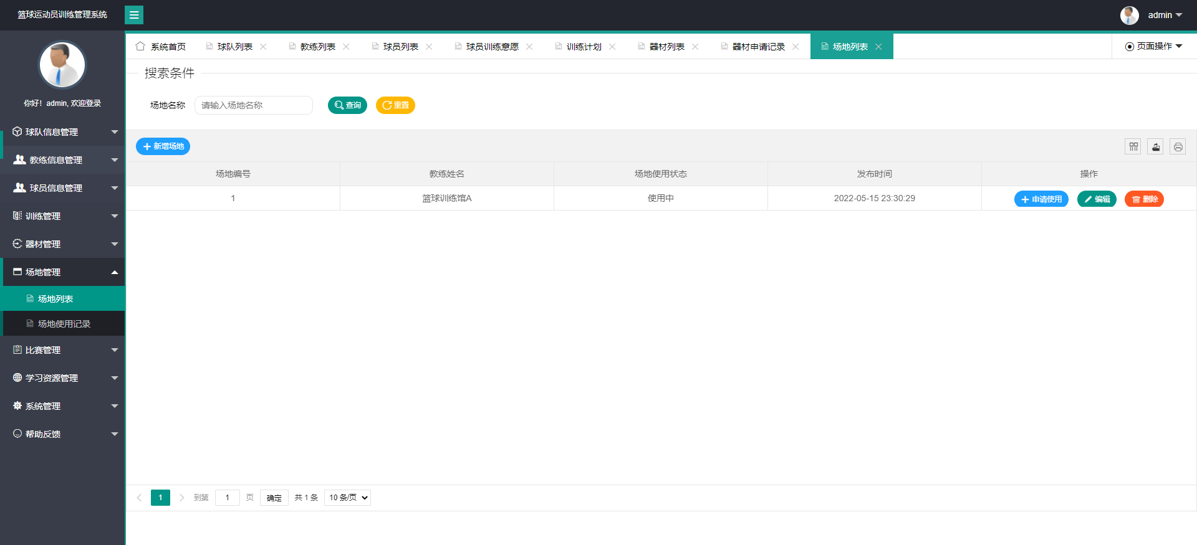The image size is (1197, 545).
Task: Click the 场地编号 column header
Action: (x=233, y=174)
